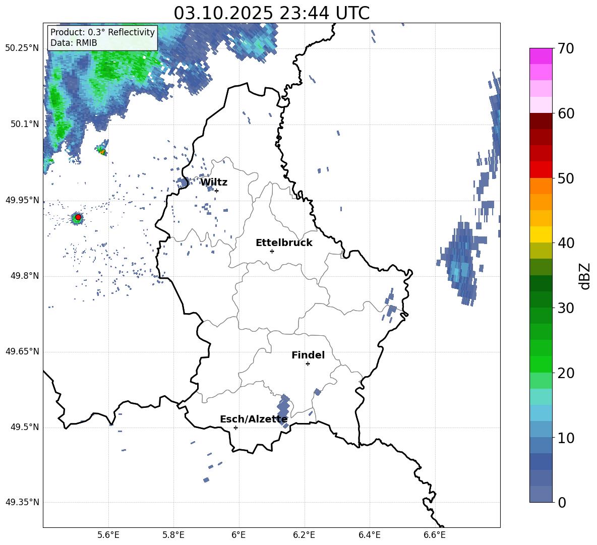Image resolution: width=597 pixels, height=545 pixels.
Task: Click the Wiltz city label
Action: click(x=214, y=183)
